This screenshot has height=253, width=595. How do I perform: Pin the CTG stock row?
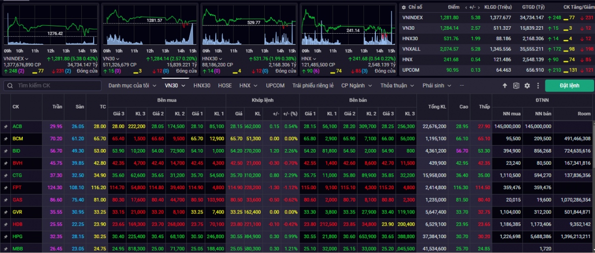click(5, 175)
